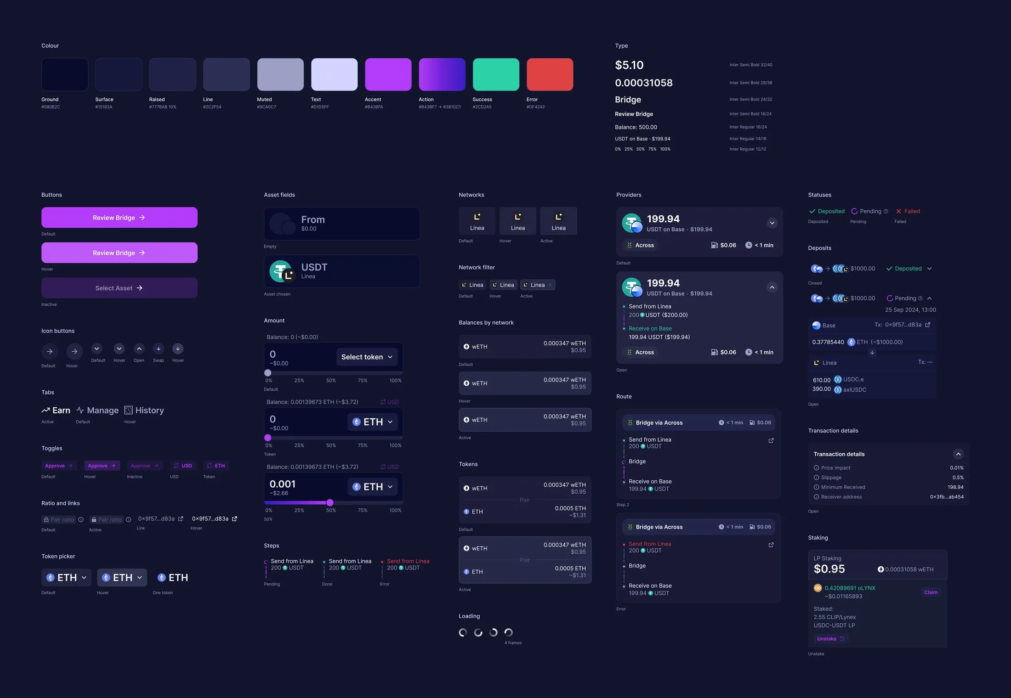Viewport: 1011px width, 698px height.
Task: Click the info icon next to Slippage
Action: click(x=817, y=478)
